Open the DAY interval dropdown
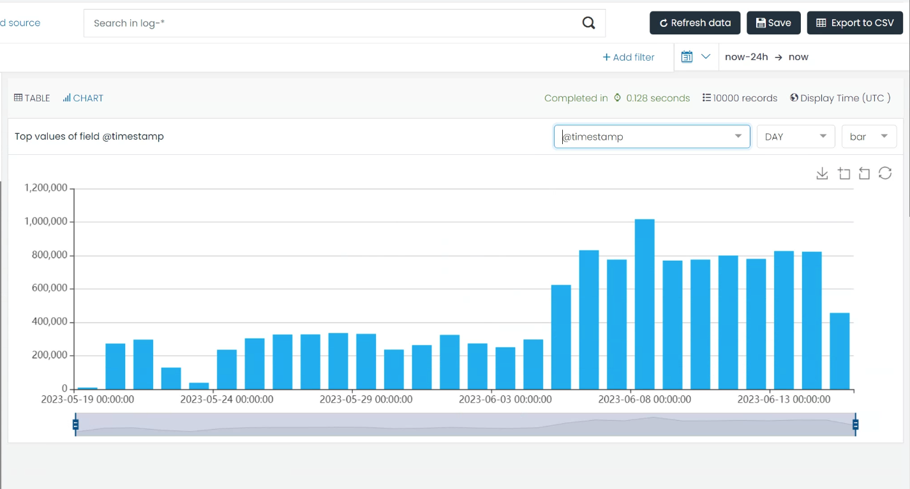 tap(795, 136)
